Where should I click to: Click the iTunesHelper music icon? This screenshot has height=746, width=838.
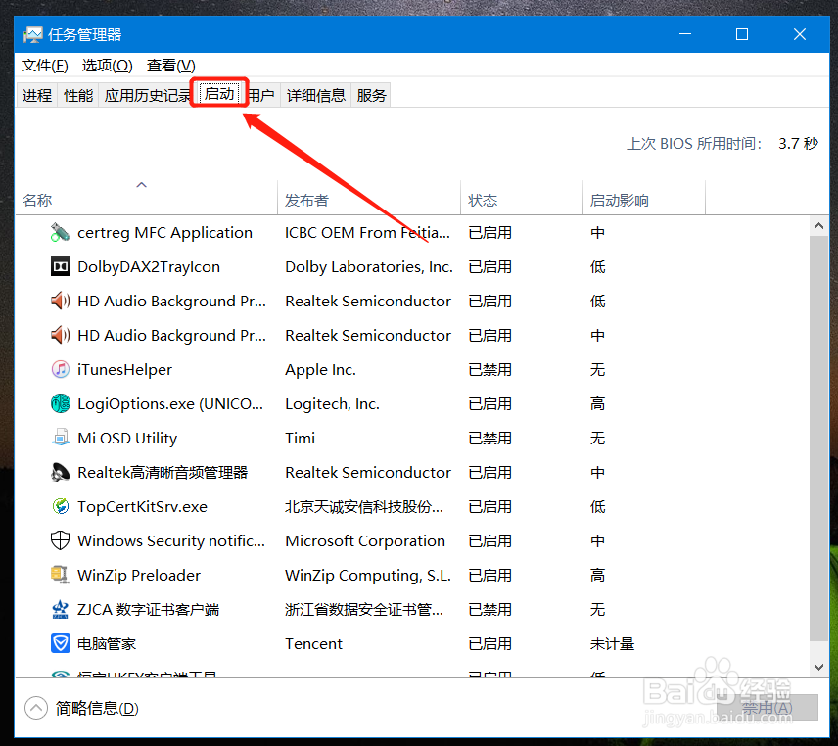(61, 370)
